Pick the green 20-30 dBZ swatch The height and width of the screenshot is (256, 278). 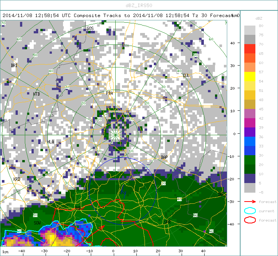point(249,160)
